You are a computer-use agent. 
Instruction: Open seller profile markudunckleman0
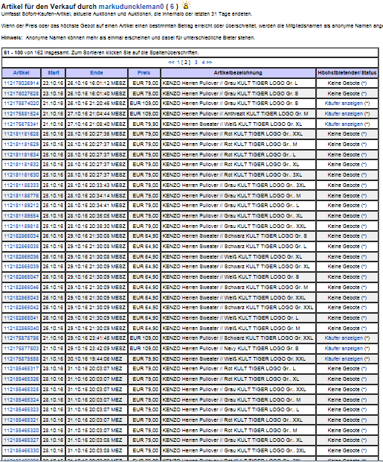coord(131,7)
